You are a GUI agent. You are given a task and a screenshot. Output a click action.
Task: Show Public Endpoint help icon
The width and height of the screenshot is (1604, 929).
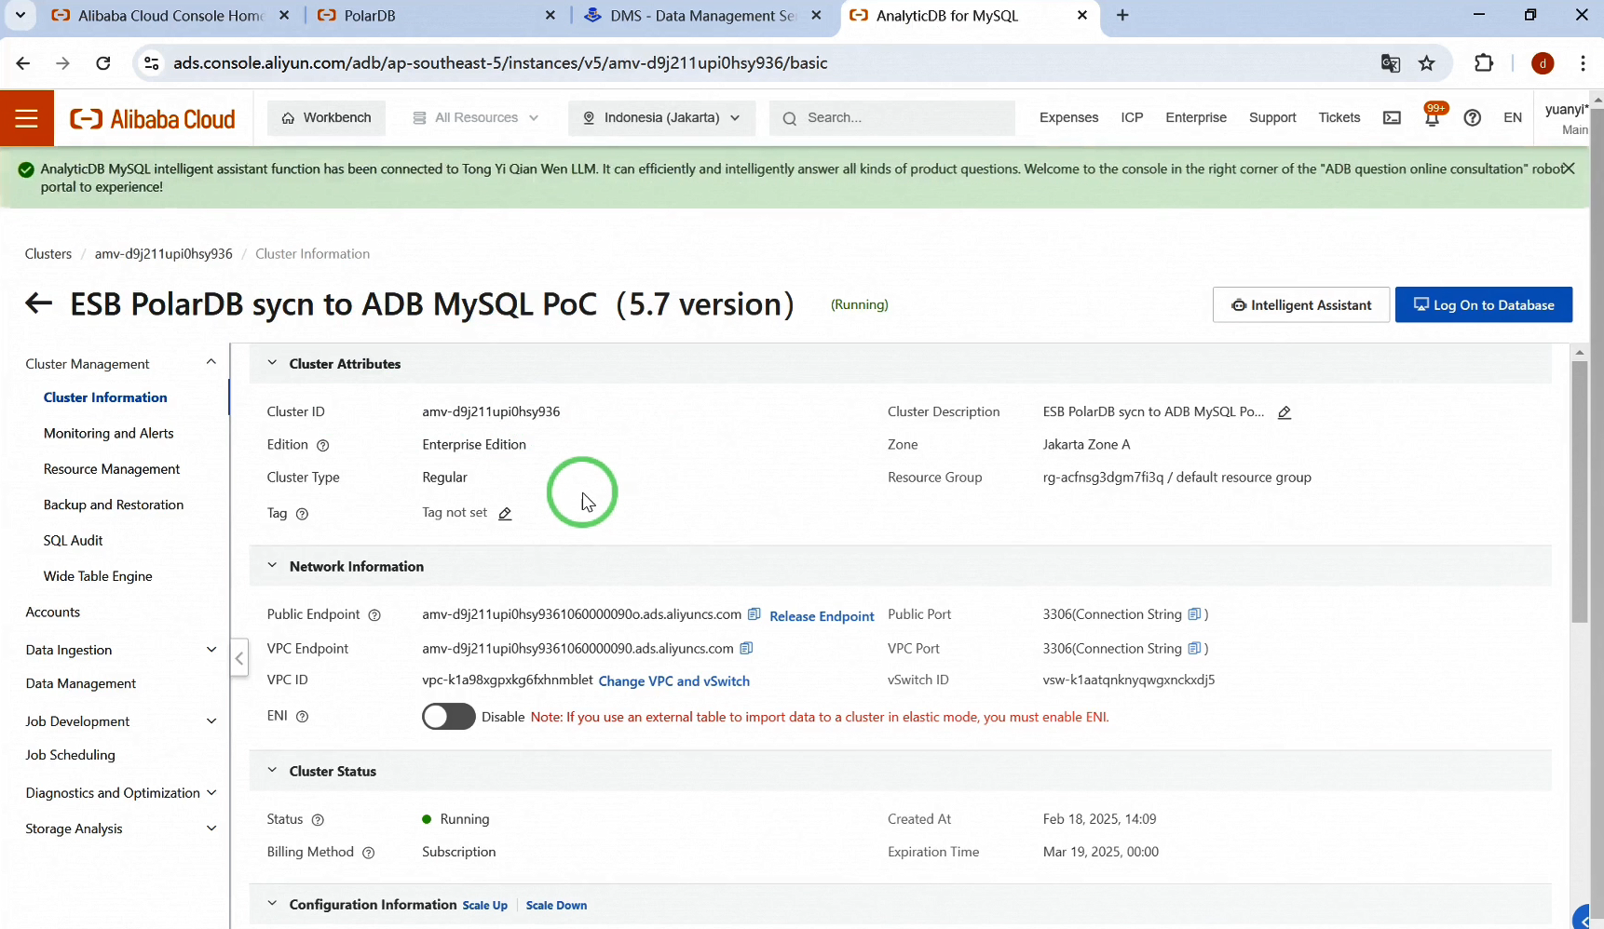pyautogui.click(x=374, y=615)
